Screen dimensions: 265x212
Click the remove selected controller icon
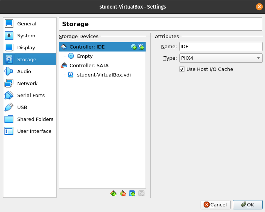(x=123, y=193)
